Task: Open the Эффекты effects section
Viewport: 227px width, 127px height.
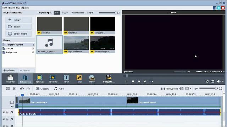Action: [53, 79]
